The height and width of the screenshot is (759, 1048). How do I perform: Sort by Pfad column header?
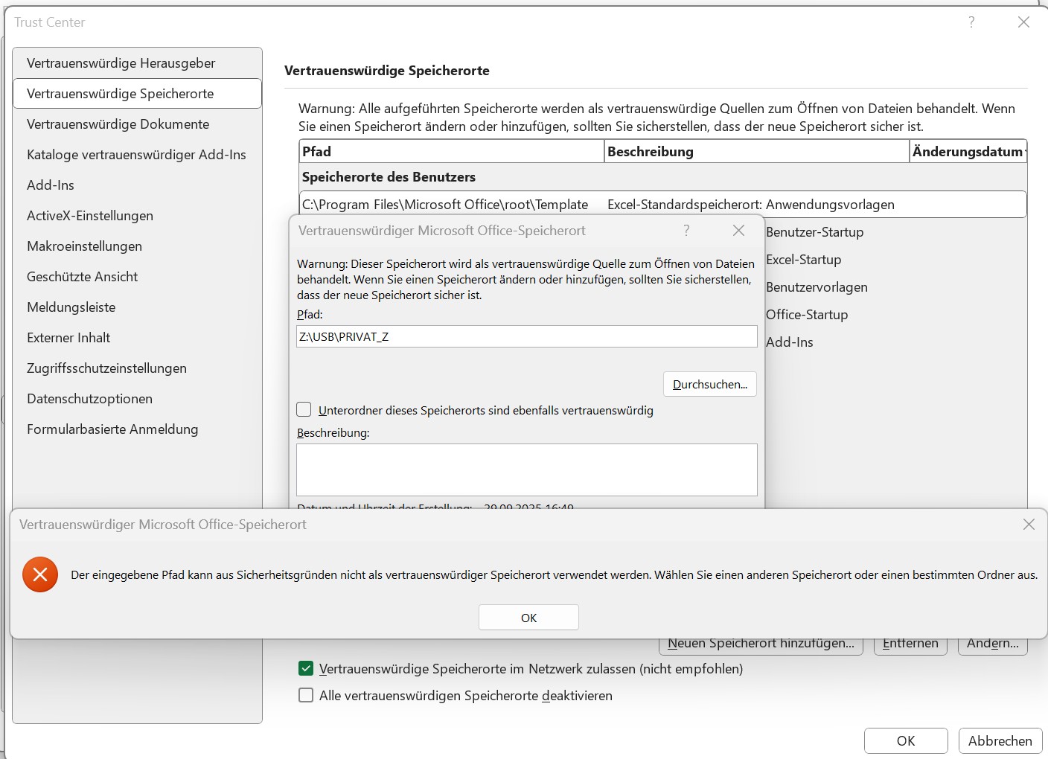(452, 151)
